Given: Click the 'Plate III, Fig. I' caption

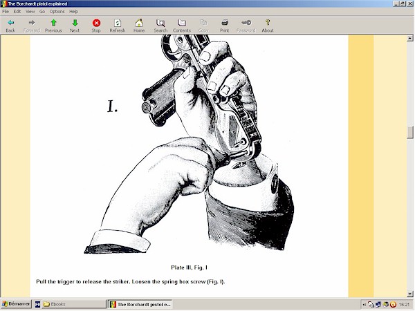Looking at the screenshot, I should click(189, 267).
